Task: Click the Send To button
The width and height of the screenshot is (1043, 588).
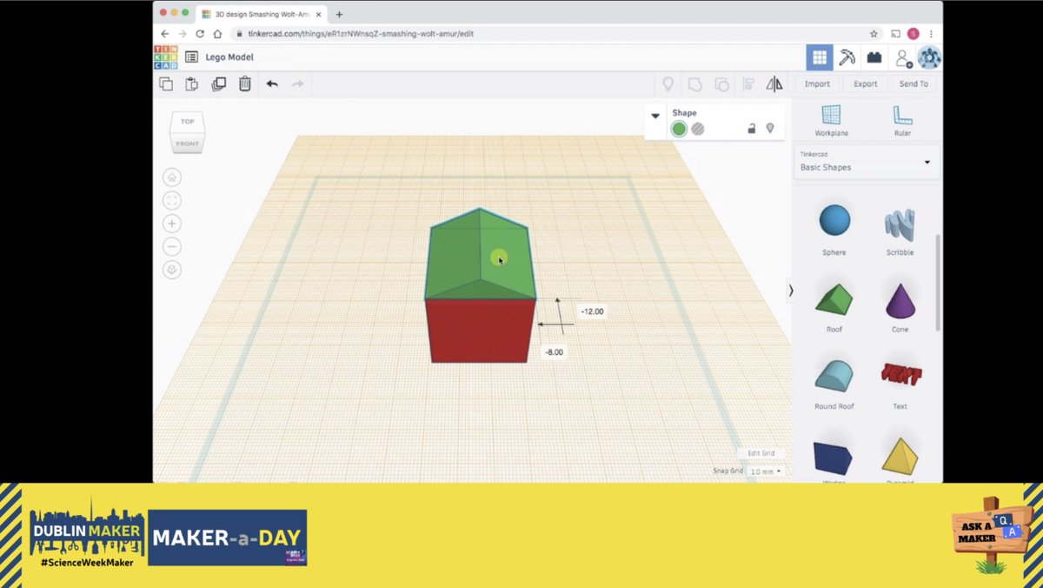Action: [x=913, y=84]
